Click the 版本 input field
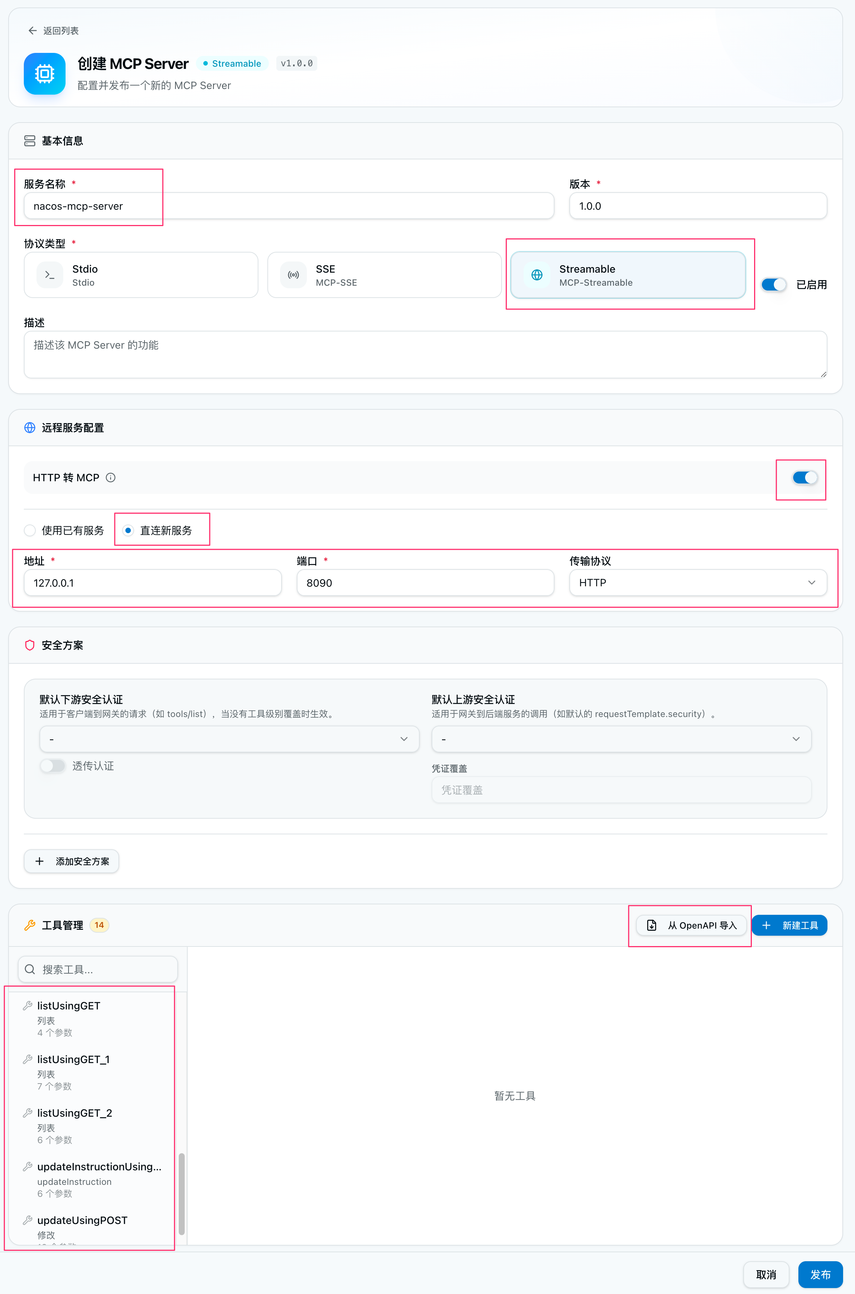 click(x=698, y=206)
